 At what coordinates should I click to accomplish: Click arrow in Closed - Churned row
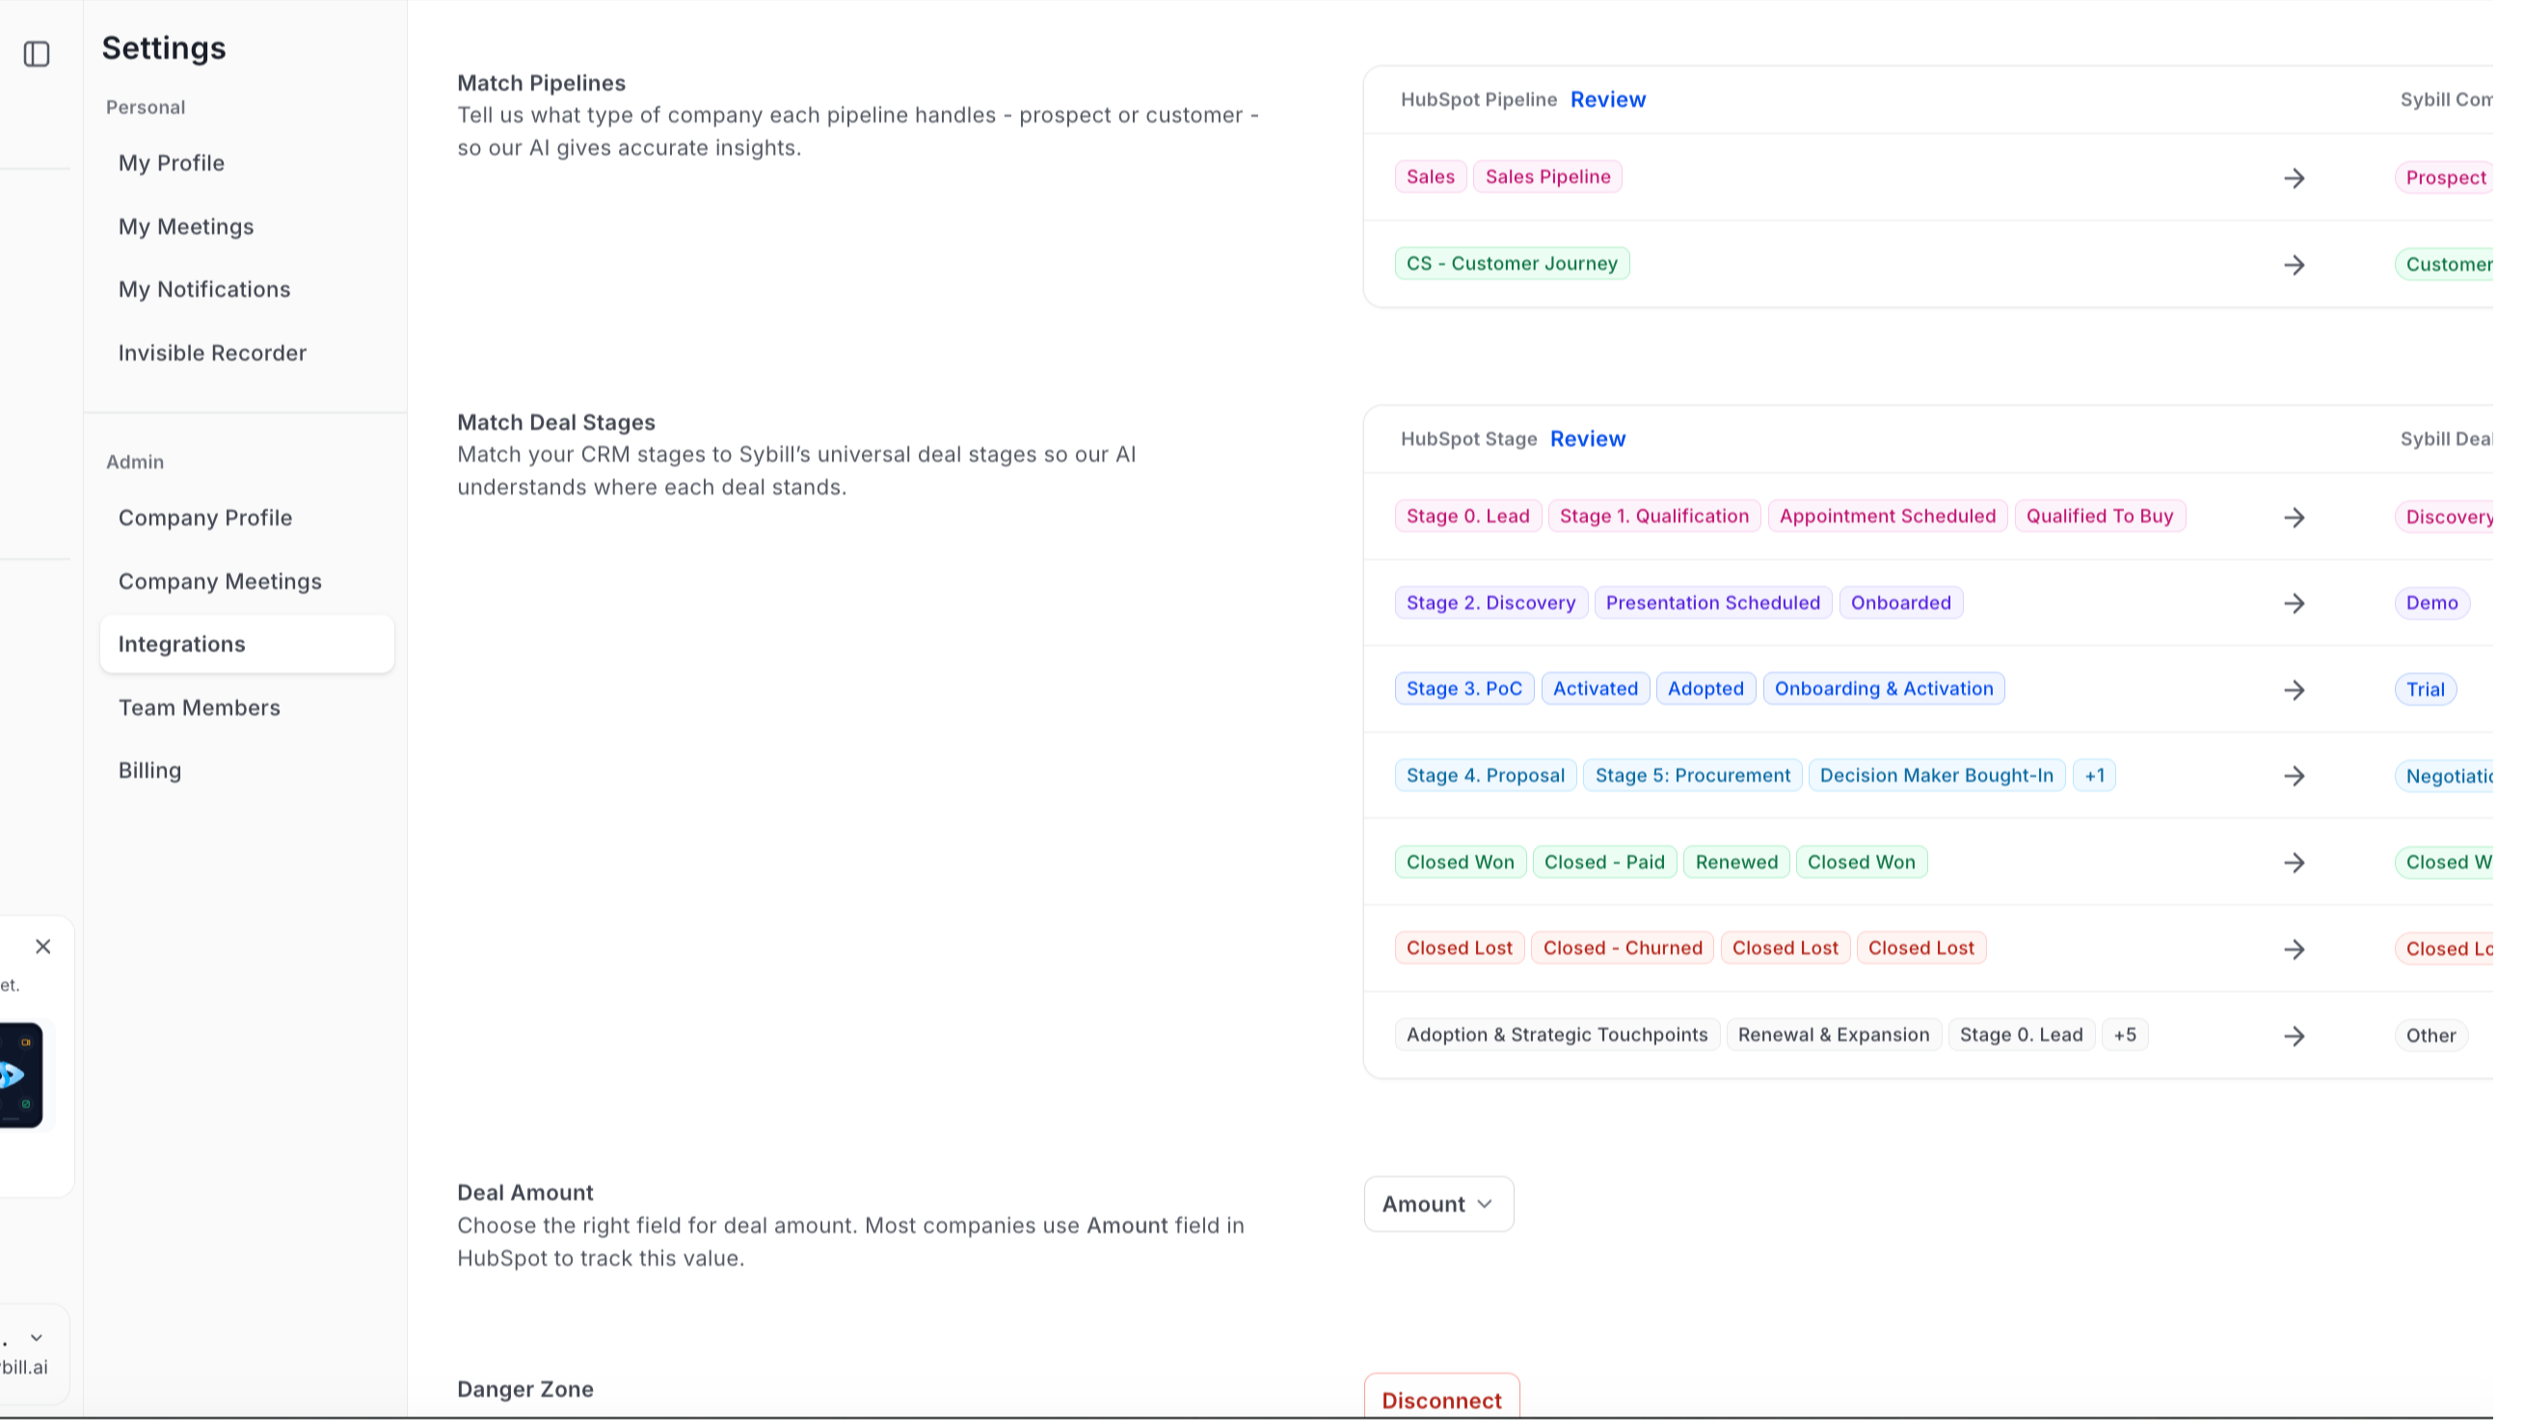click(x=2294, y=950)
